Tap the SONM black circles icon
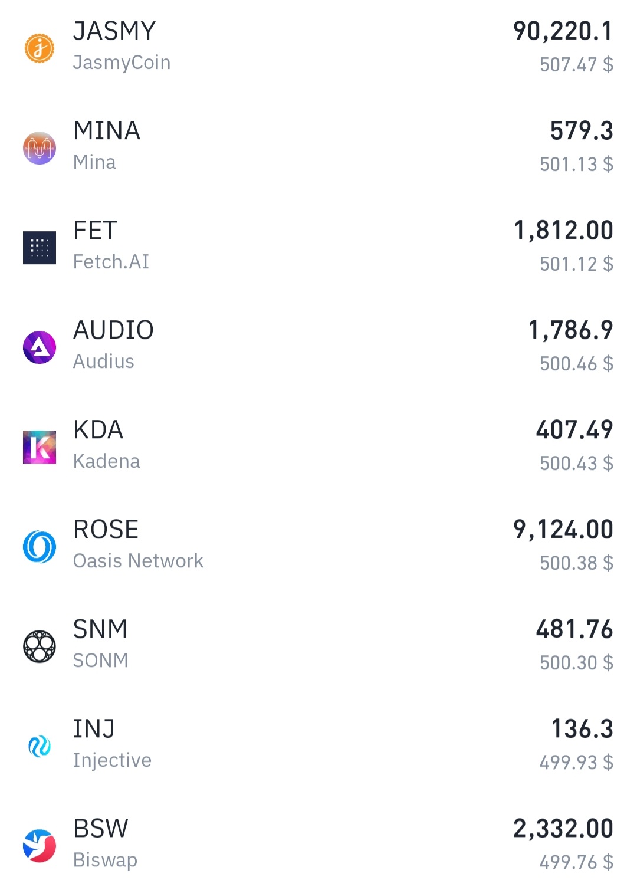Image resolution: width=637 pixels, height=890 pixels. [x=40, y=646]
